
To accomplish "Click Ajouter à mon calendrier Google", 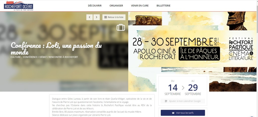I will 183,101.
